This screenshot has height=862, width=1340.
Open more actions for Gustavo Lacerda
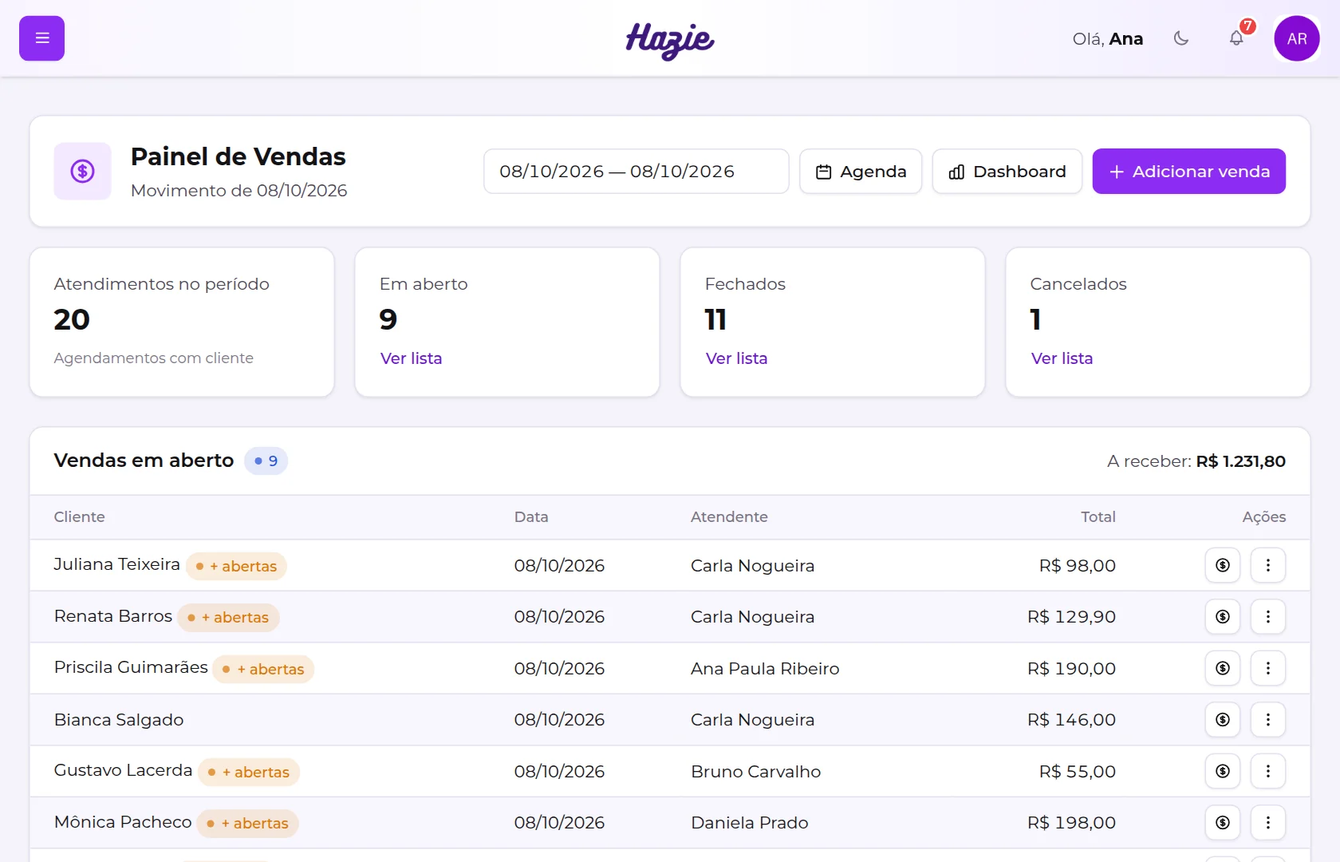tap(1268, 771)
